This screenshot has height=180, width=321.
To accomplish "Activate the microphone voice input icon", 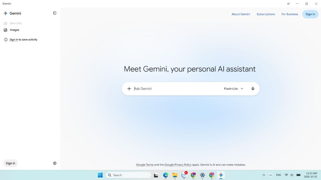I will [x=253, y=89].
